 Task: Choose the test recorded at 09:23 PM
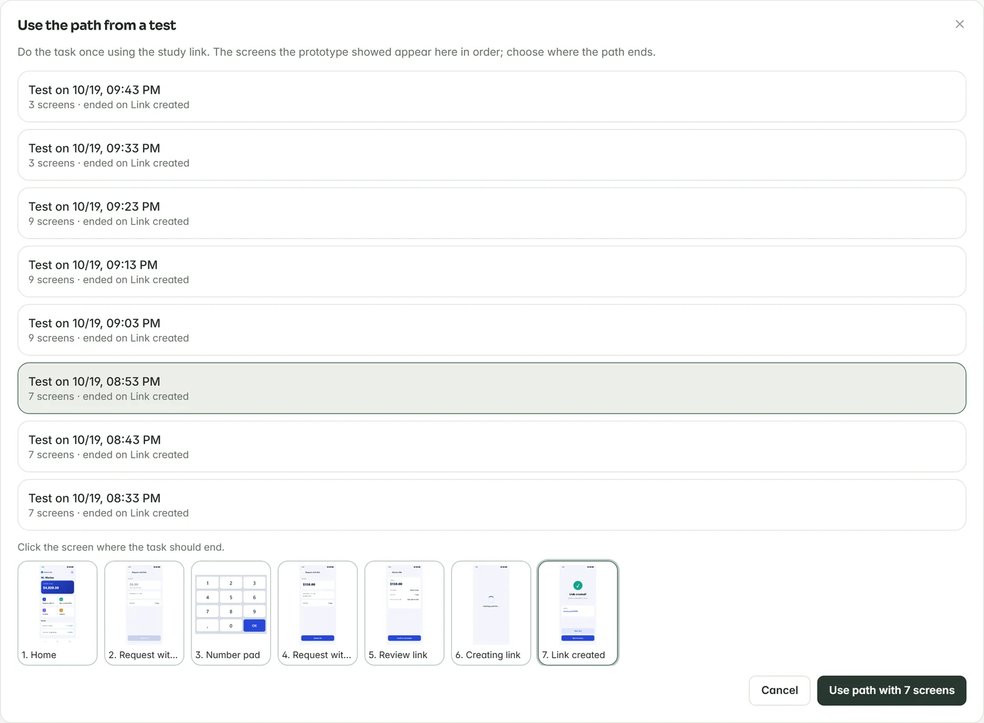tap(491, 213)
